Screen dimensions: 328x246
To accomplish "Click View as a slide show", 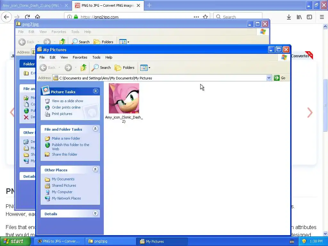I will pos(68,101).
